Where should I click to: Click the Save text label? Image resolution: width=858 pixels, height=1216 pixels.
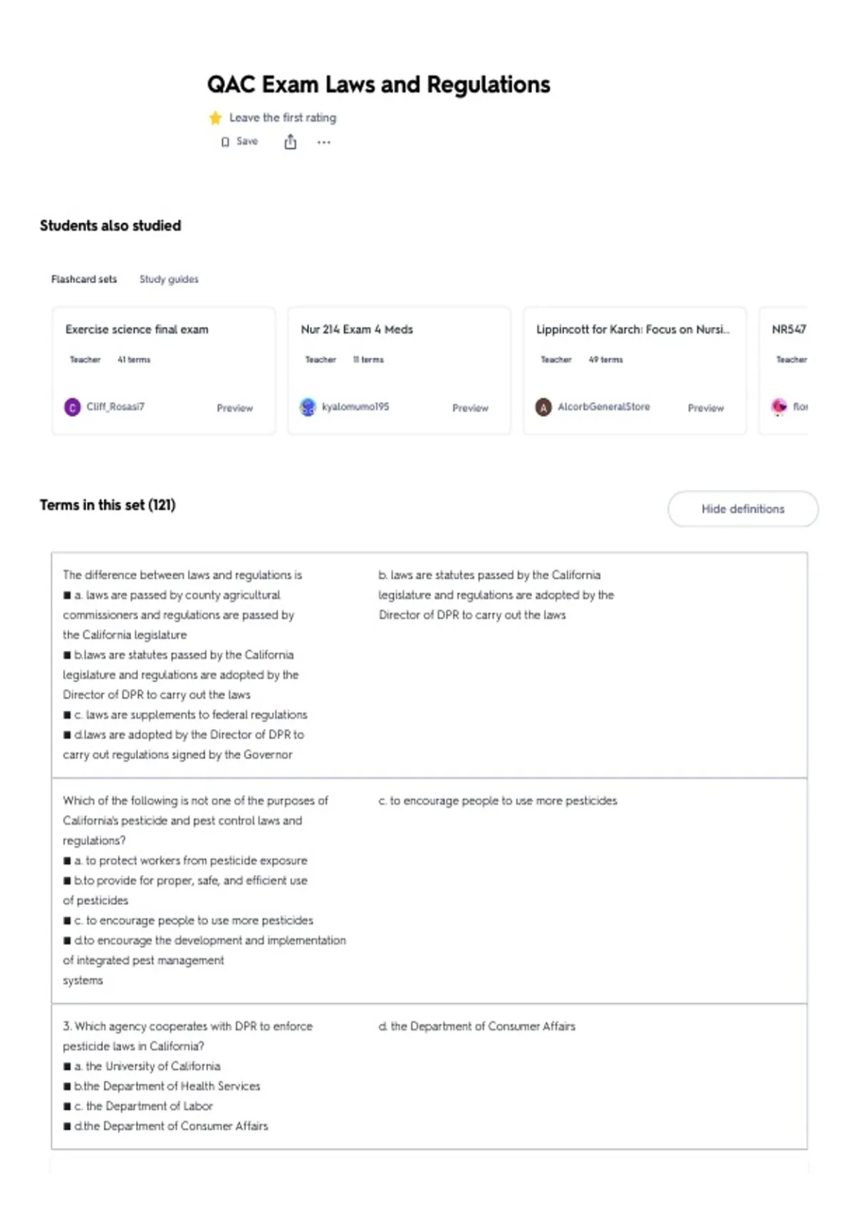pyautogui.click(x=247, y=142)
